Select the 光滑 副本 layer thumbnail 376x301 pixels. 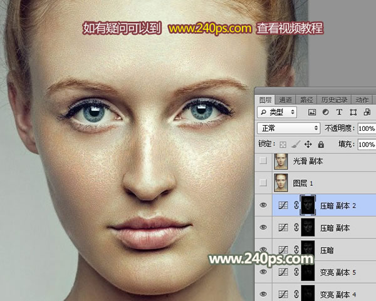click(x=281, y=161)
